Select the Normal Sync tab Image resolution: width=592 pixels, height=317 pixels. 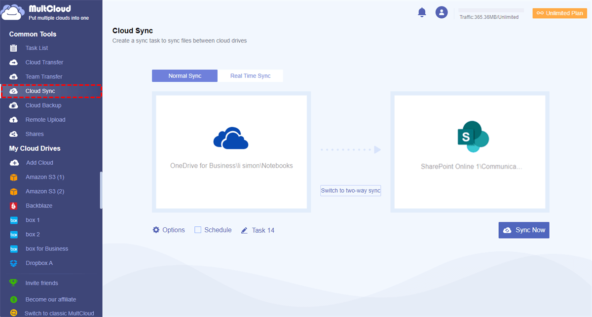(x=185, y=75)
